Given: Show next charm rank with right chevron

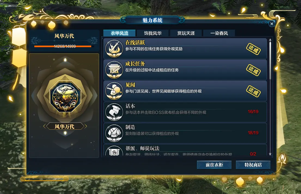Looking at the screenshot, I should pos(86,126).
